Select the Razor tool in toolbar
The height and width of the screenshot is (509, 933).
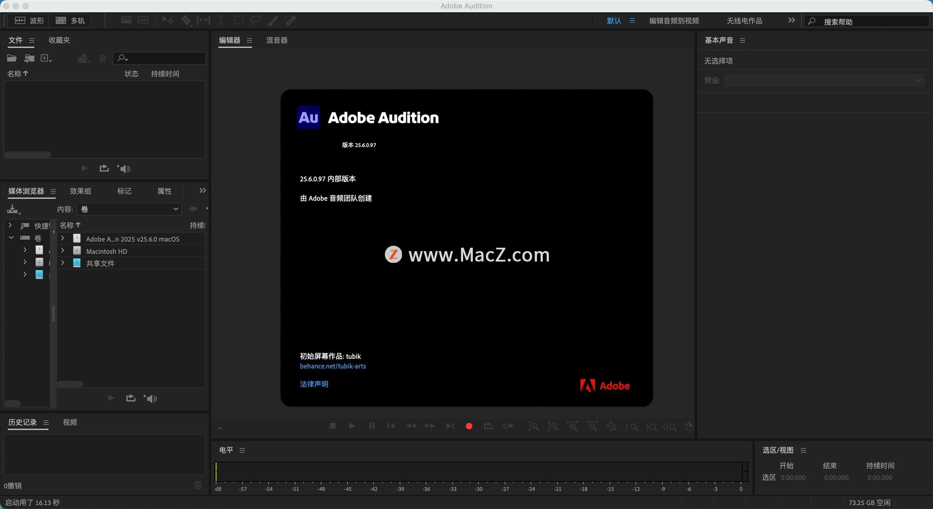point(186,20)
